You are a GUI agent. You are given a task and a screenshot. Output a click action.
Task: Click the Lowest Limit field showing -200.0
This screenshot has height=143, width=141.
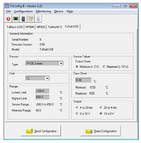point(42,91)
